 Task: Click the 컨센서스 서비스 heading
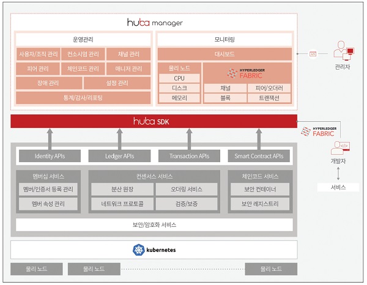pos(155,176)
